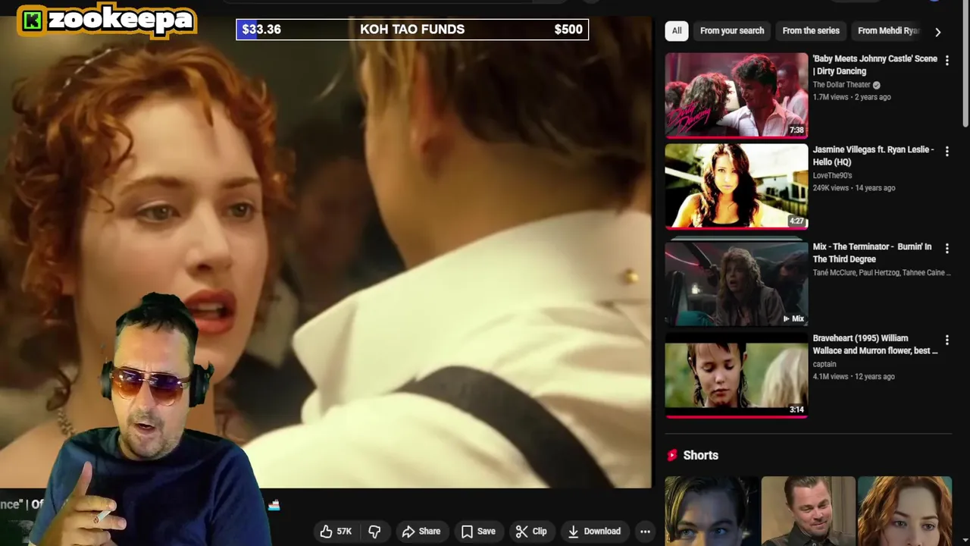Click Tané McClure, Paul Hertzog artists text

click(x=881, y=273)
